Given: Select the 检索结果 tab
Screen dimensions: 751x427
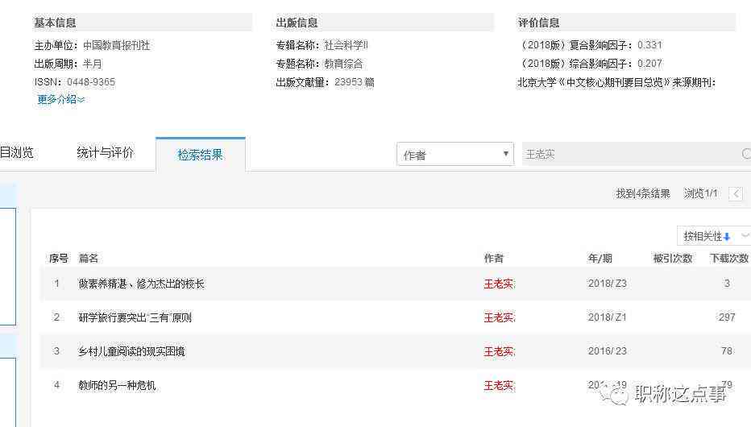Looking at the screenshot, I should click(x=200, y=155).
